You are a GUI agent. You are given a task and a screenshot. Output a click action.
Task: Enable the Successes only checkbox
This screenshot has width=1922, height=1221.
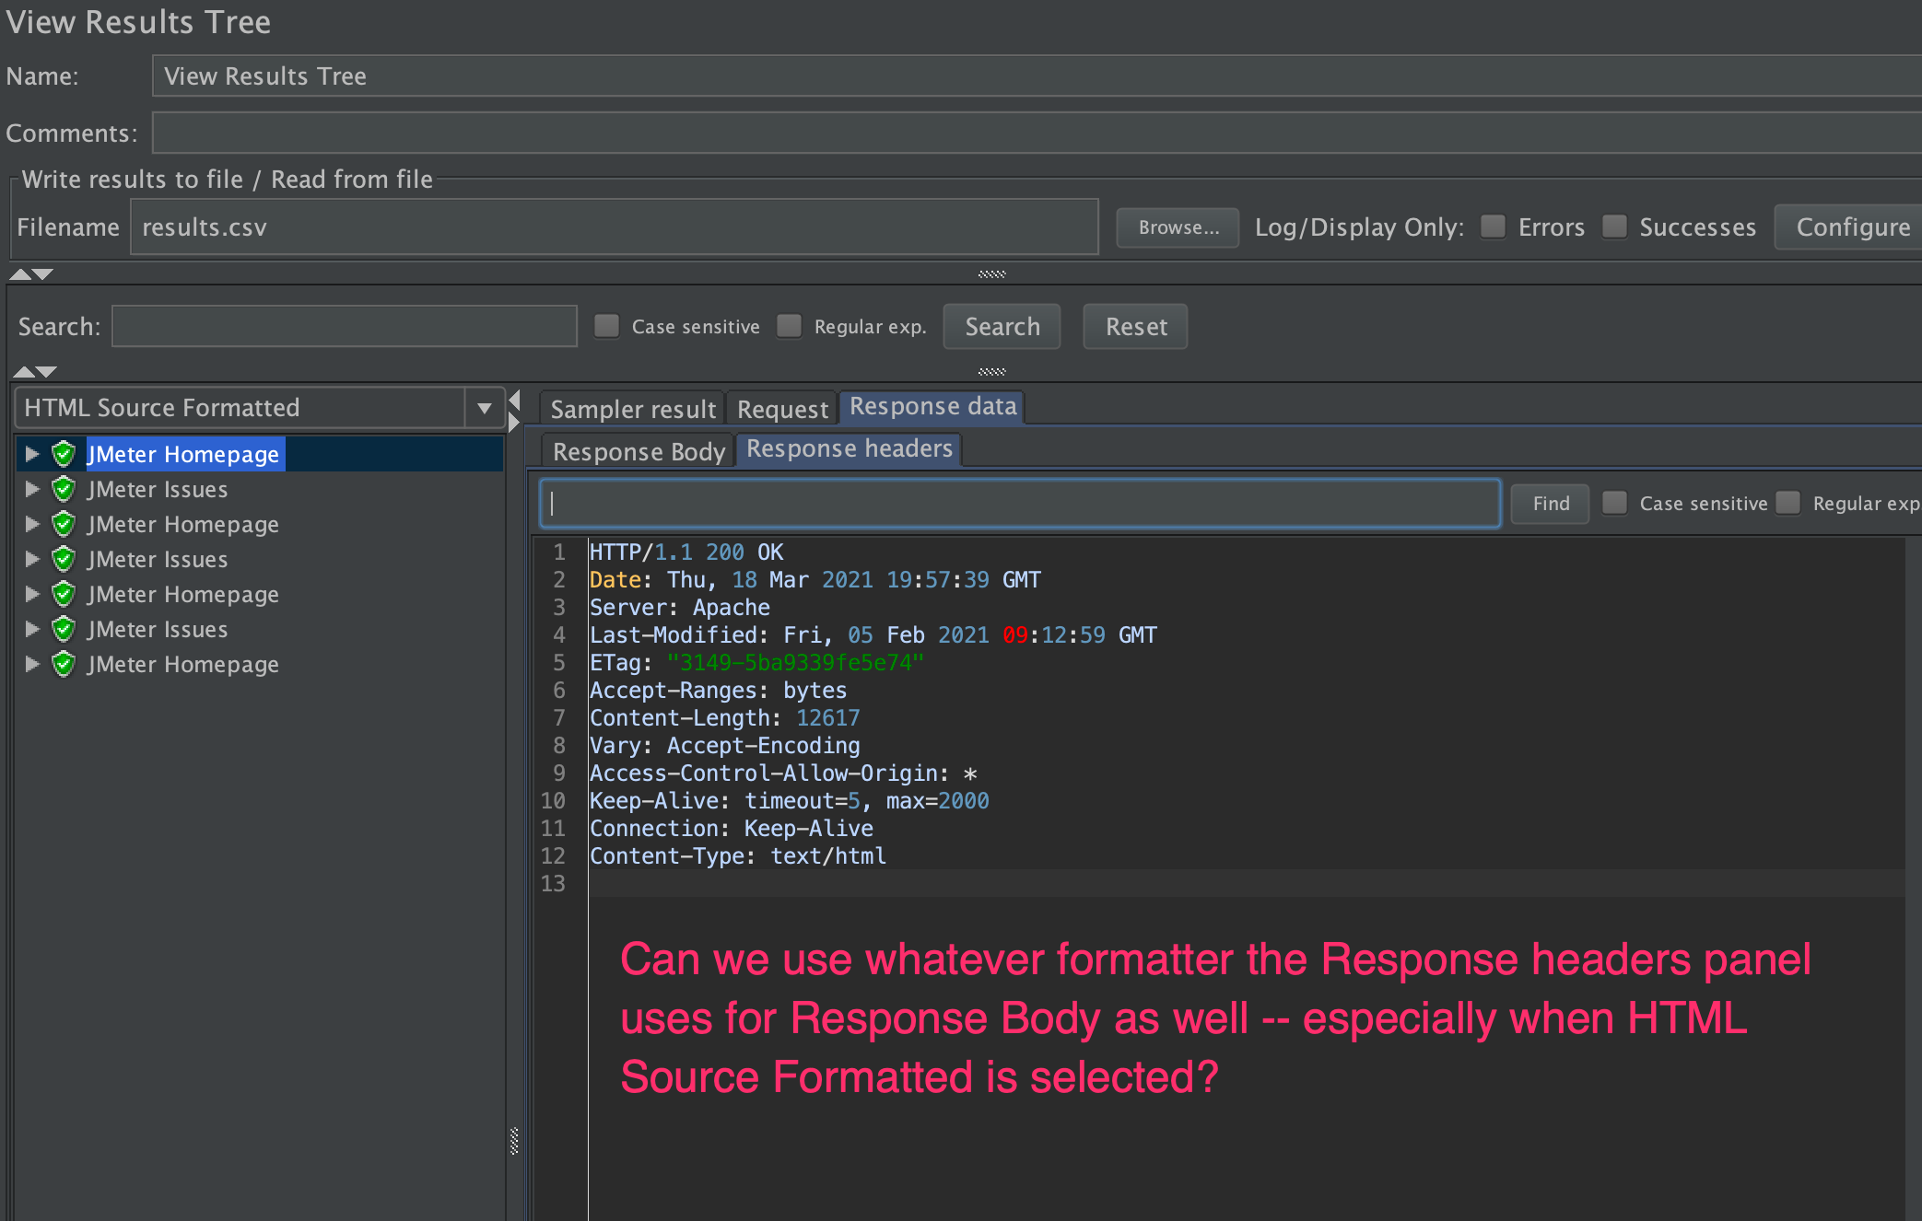pos(1614,227)
